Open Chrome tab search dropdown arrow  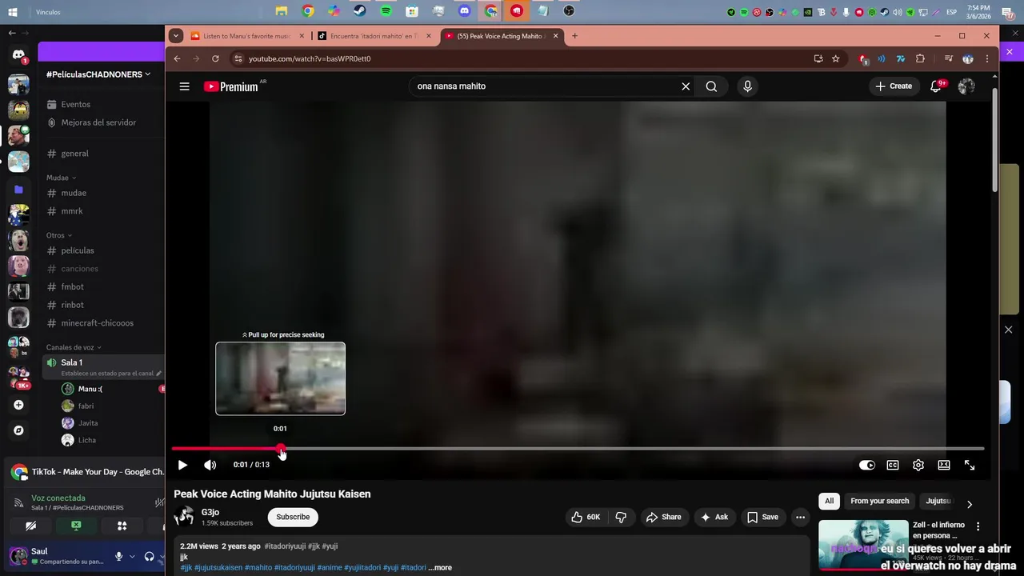(176, 36)
